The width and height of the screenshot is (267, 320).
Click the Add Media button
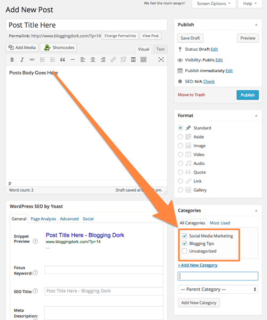coord(22,48)
